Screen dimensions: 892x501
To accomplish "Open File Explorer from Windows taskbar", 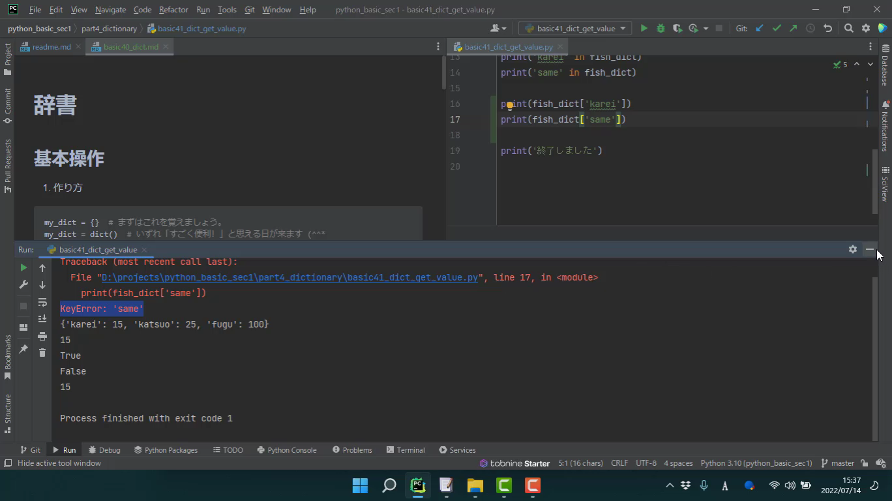I will pos(475,485).
